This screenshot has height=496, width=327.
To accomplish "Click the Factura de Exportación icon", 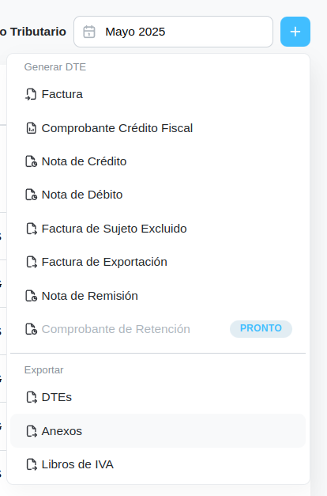I will (x=32, y=262).
